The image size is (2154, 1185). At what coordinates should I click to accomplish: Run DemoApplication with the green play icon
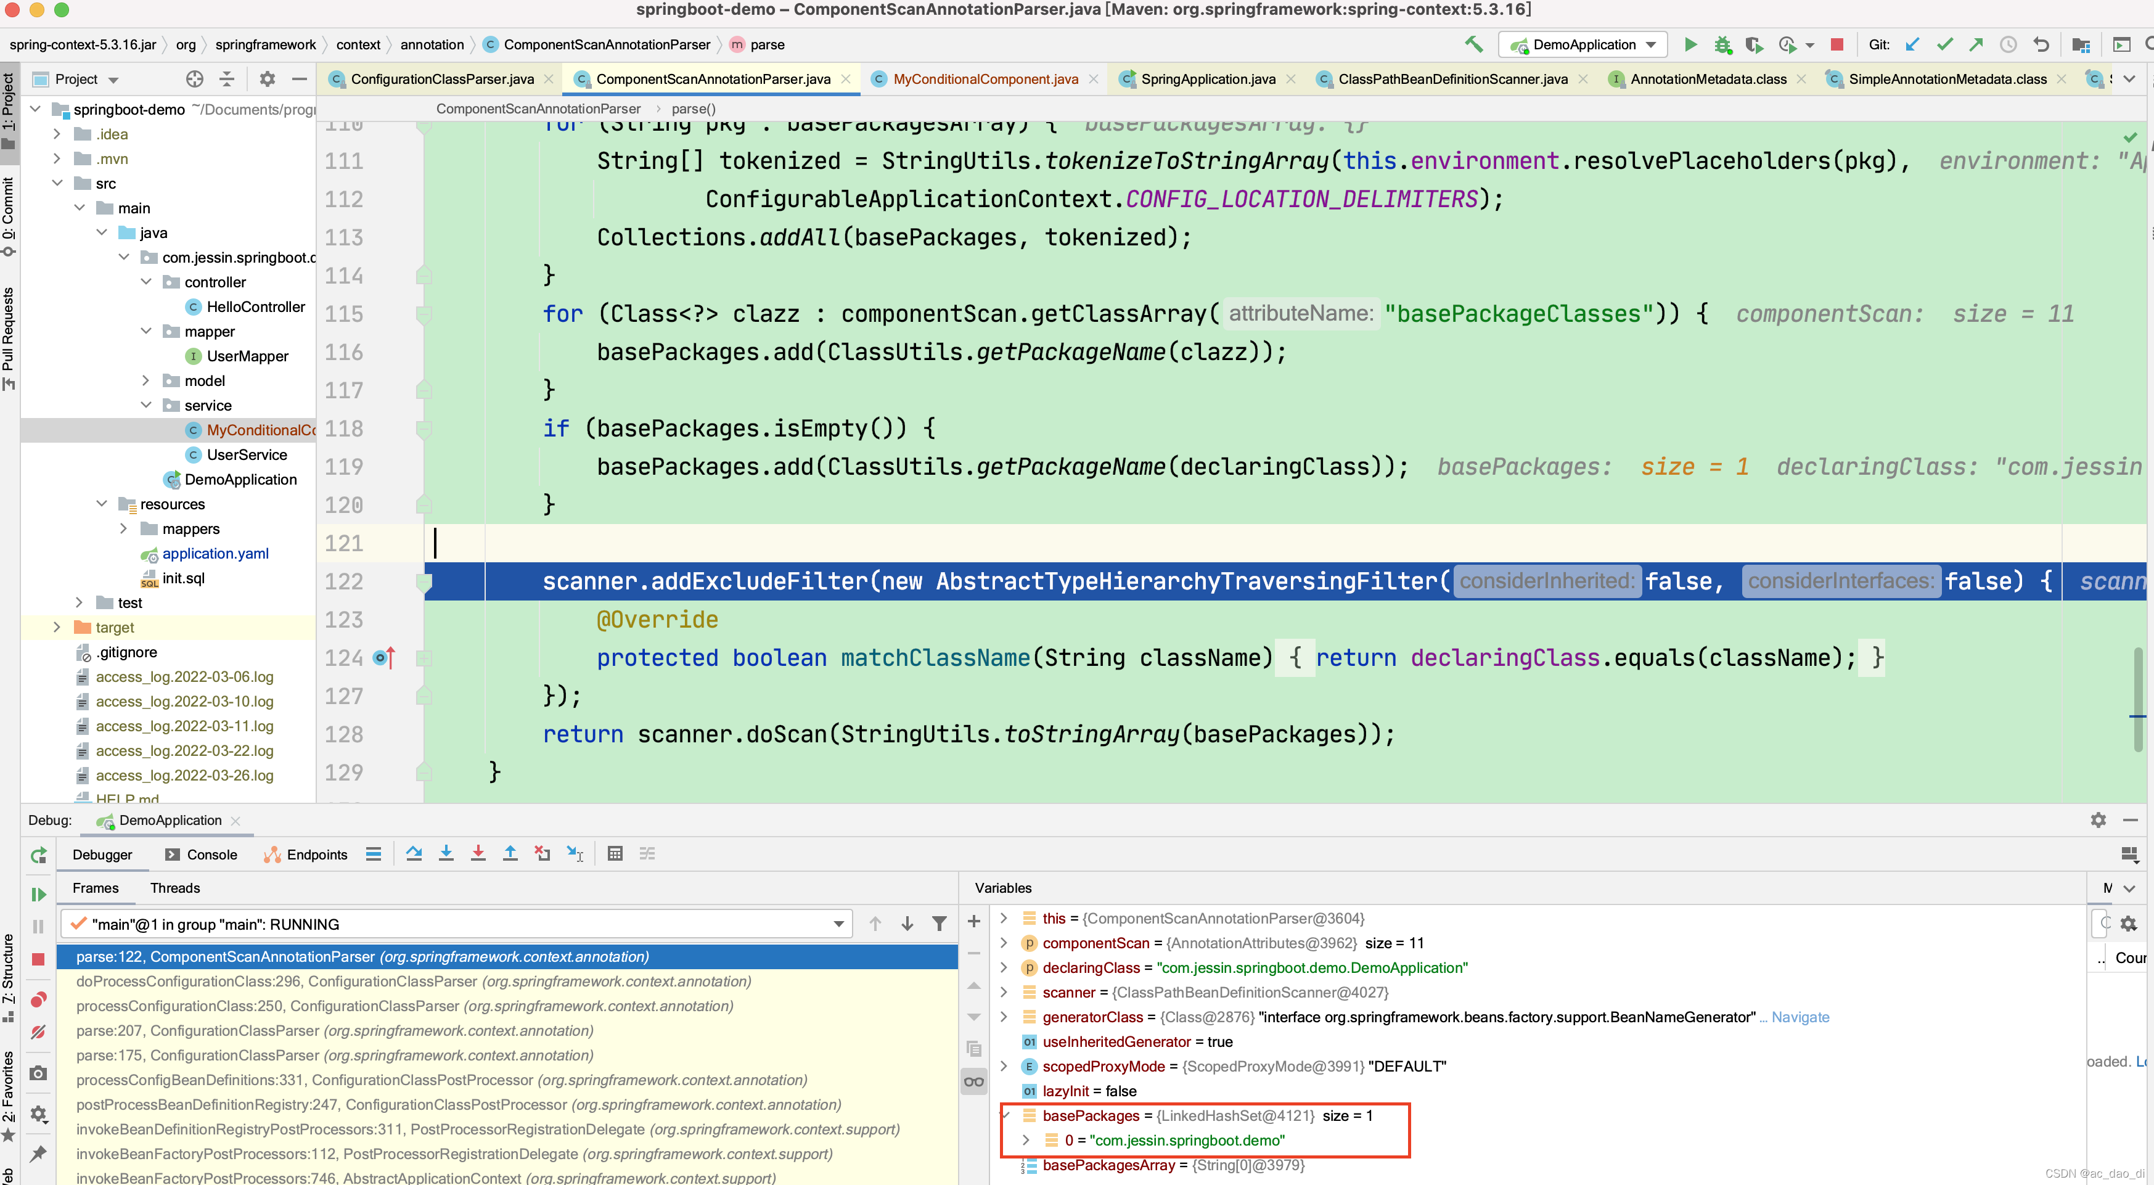[x=1690, y=44]
